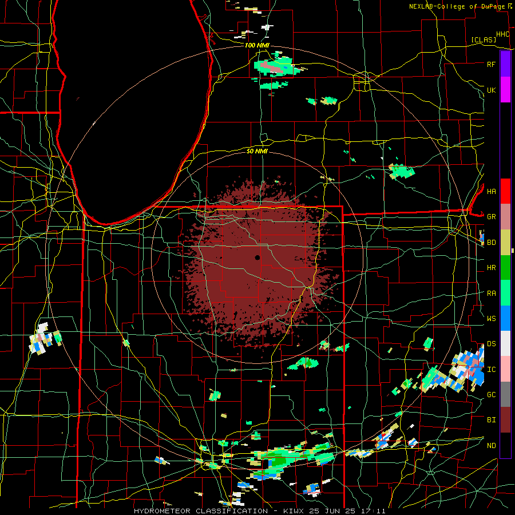Image resolution: width=515 pixels, height=515 pixels.
Task: Click the mint green RA color swatch
Action: [x=505, y=293]
